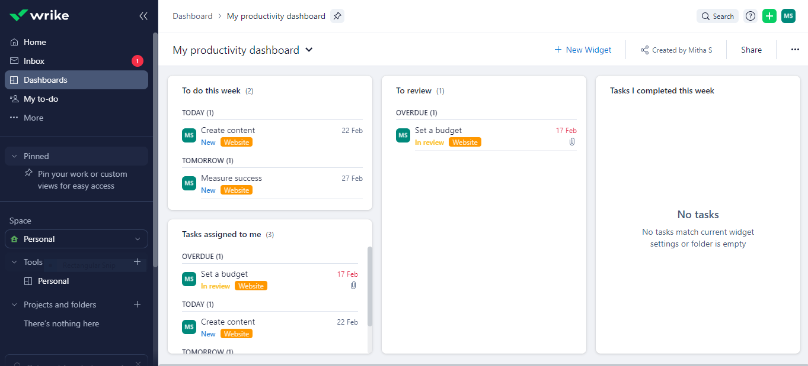Open the Search bar

coord(717,16)
